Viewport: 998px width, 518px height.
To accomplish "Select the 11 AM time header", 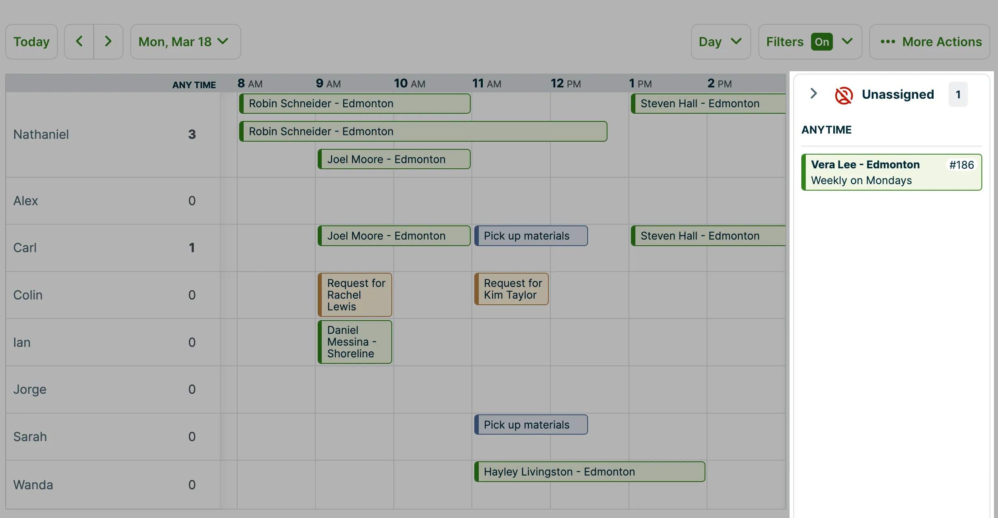I will click(486, 83).
